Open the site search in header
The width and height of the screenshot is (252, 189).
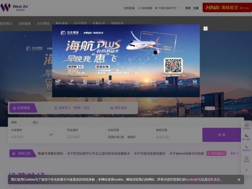click(145, 8)
